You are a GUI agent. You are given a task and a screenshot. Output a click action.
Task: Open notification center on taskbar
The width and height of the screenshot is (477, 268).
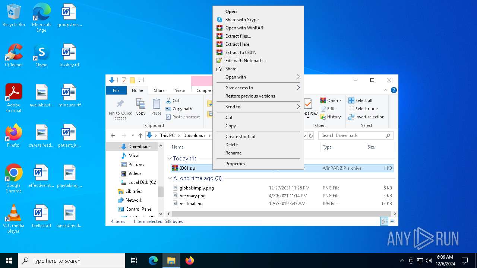point(465,261)
